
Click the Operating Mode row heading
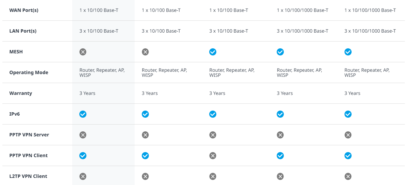pyautogui.click(x=29, y=72)
